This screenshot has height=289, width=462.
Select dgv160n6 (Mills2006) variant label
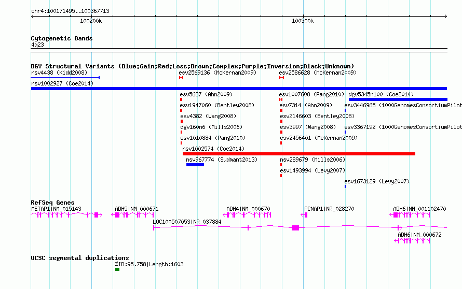(x=211, y=127)
